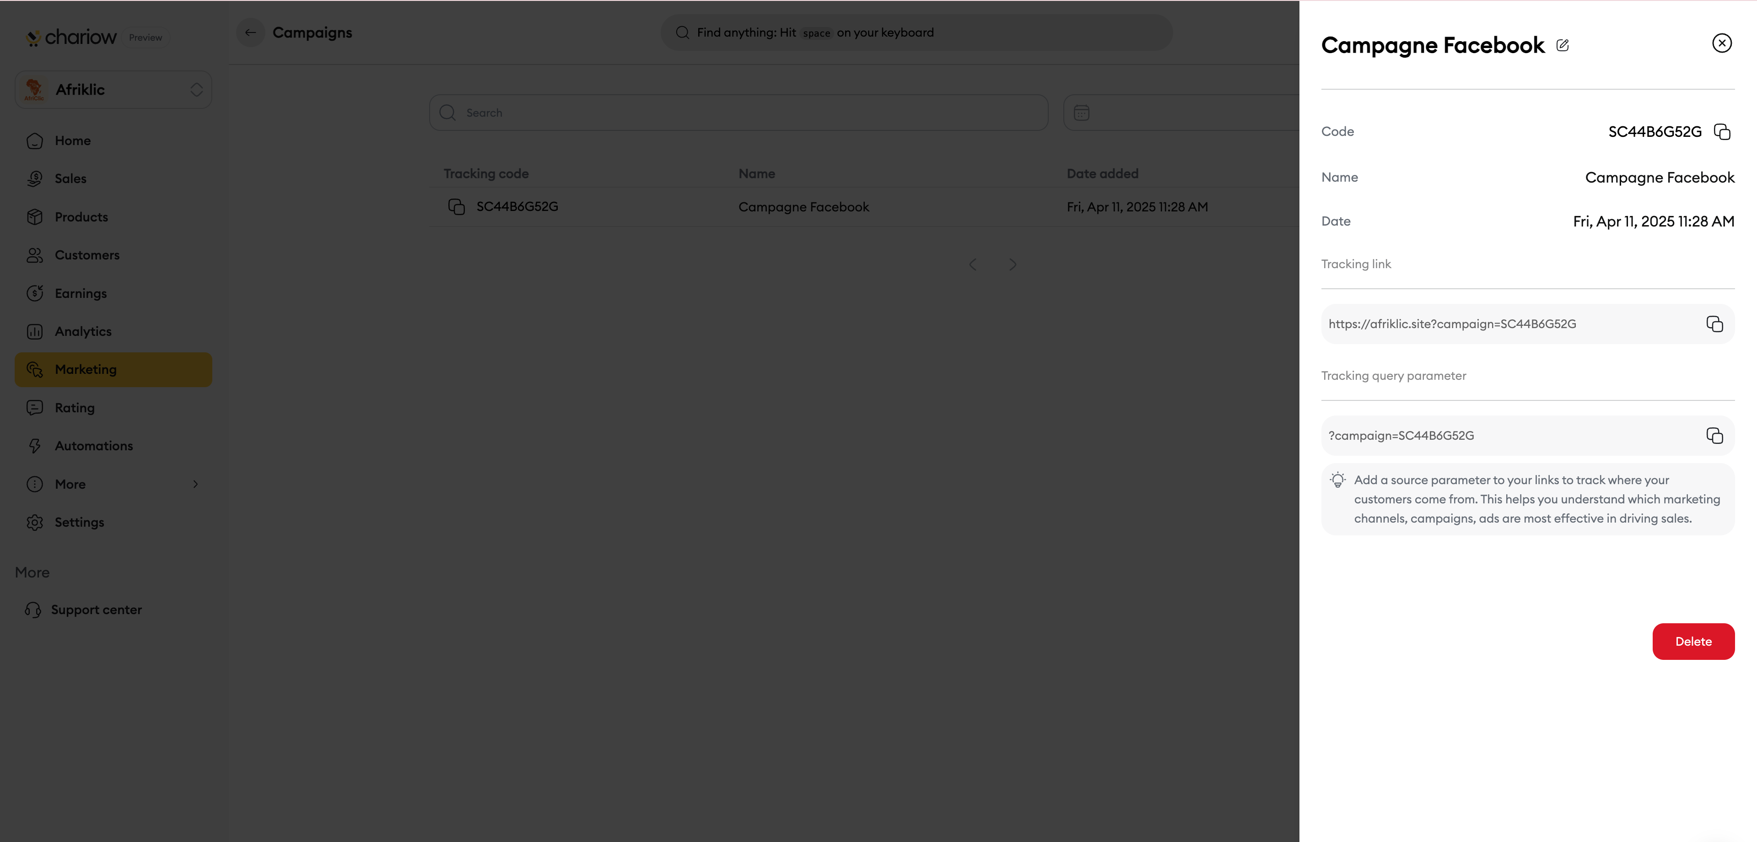Open the Earnings sidebar item
This screenshot has height=842, width=1757.
[x=113, y=293]
